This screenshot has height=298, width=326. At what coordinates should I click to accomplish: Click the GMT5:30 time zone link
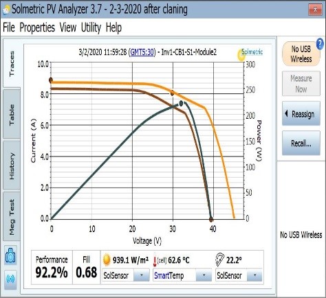click(x=142, y=52)
